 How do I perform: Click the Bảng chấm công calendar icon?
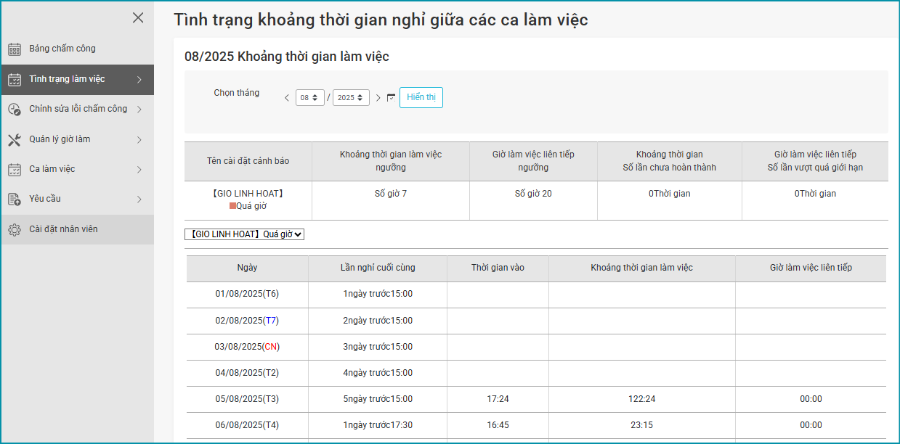[x=15, y=49]
